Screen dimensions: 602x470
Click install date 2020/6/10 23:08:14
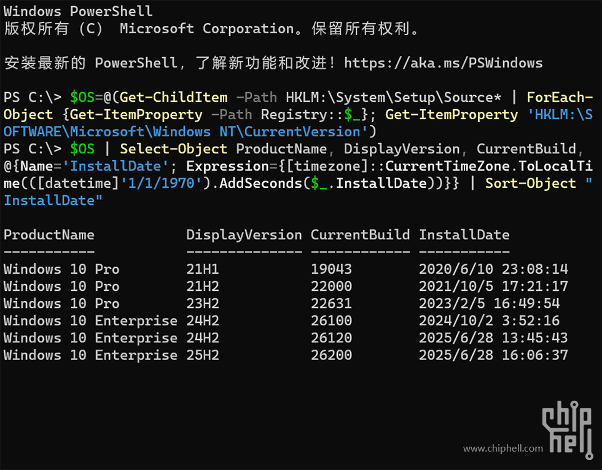493,269
